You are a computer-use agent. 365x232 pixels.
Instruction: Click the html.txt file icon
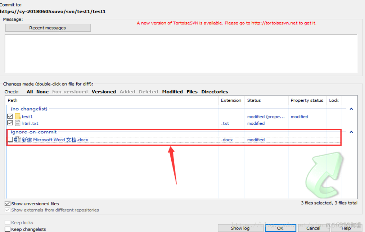[x=18, y=123]
